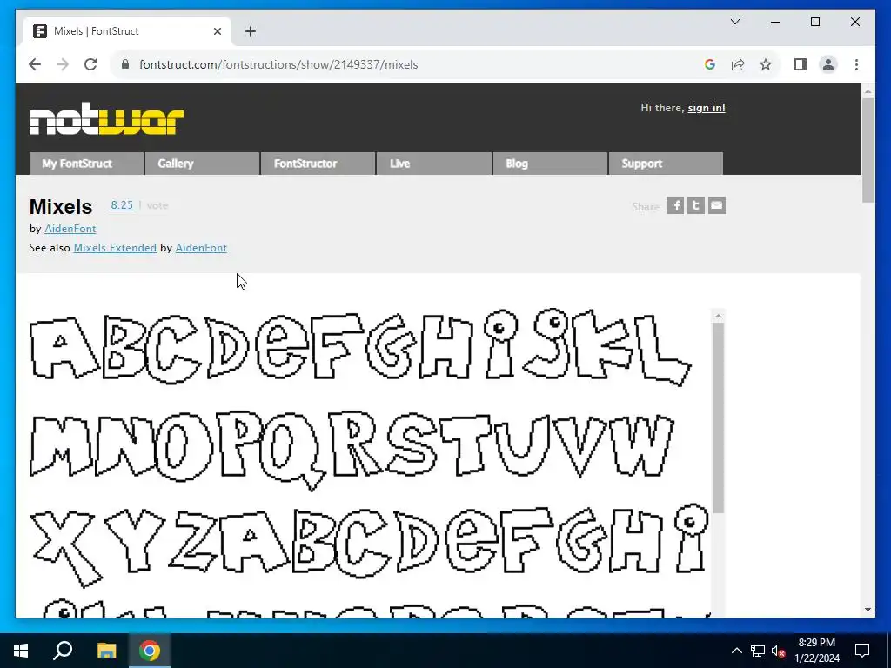Click the vote link

click(157, 205)
